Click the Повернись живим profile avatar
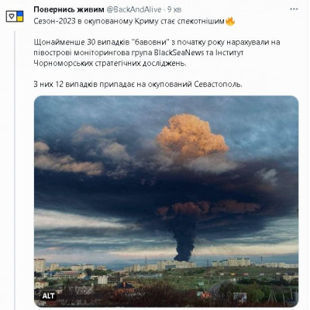The image size is (310, 310). coord(15,16)
